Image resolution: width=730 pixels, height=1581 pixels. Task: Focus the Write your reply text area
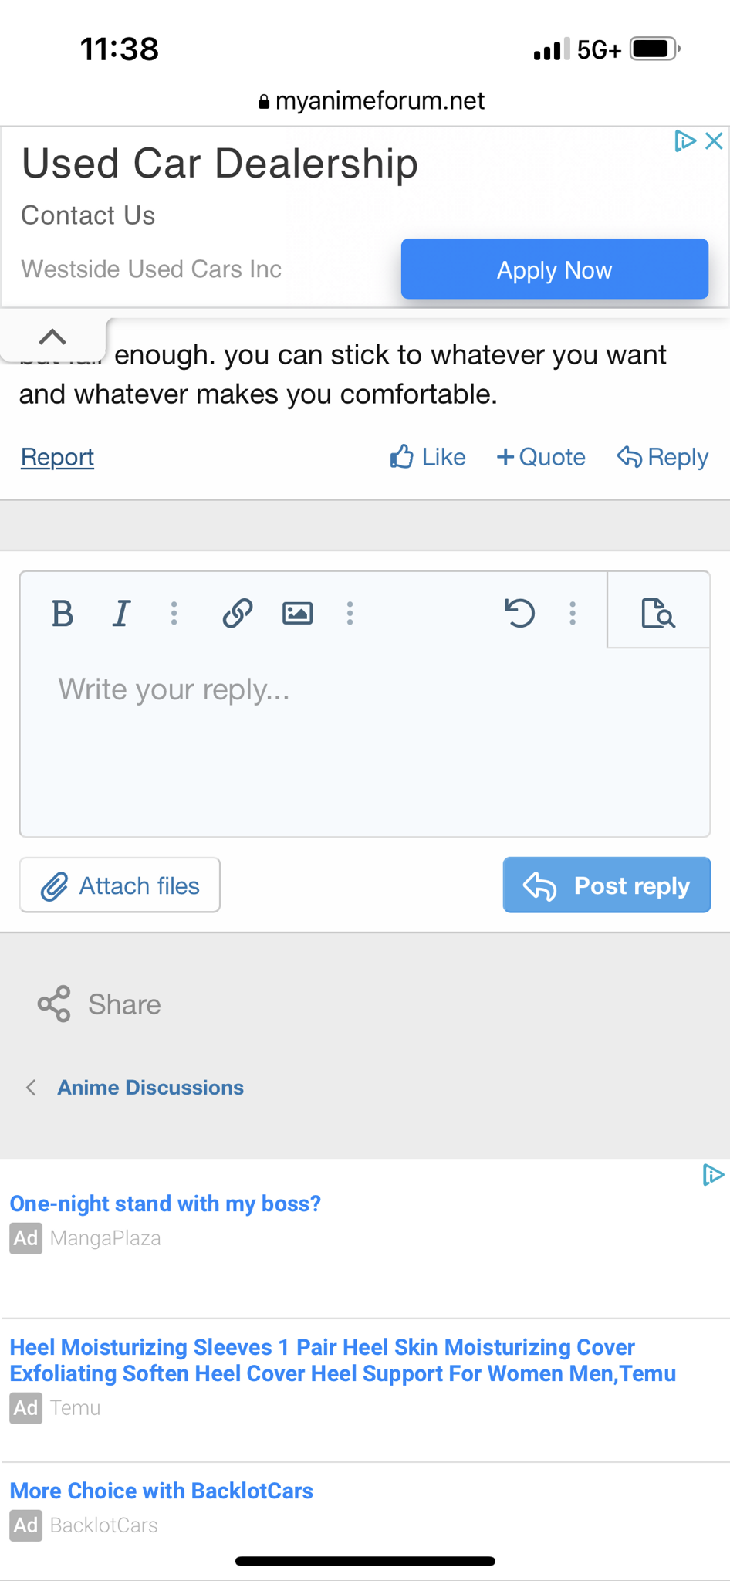pyautogui.click(x=364, y=741)
